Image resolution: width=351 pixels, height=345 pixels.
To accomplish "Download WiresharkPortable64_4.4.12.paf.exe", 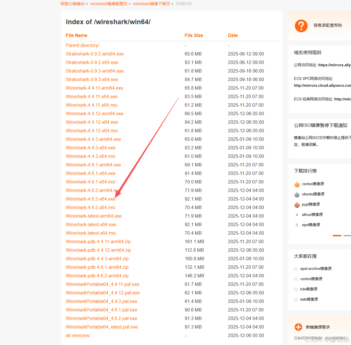I will click(x=103, y=293).
